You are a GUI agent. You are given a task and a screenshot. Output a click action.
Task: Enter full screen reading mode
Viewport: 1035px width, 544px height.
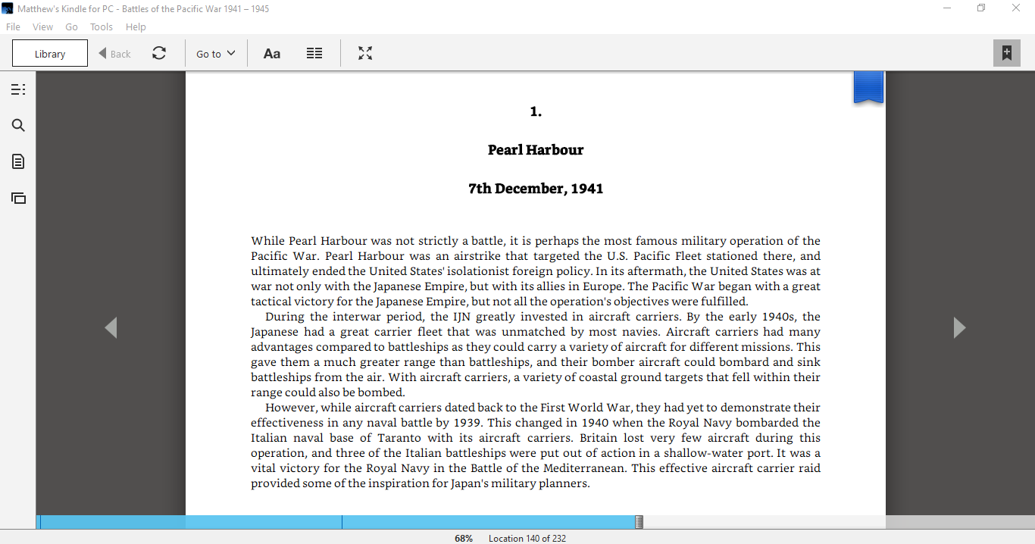(365, 53)
